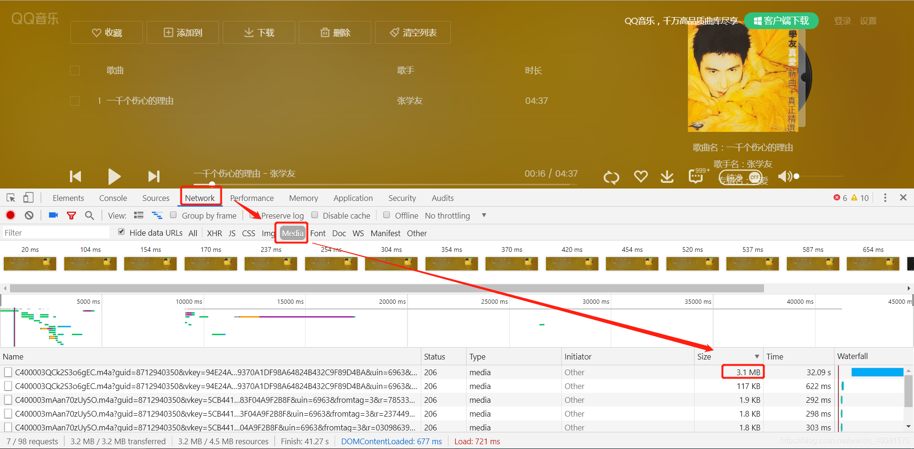This screenshot has width=914, height=449.
Task: Switch to the Security tab
Action: click(402, 198)
